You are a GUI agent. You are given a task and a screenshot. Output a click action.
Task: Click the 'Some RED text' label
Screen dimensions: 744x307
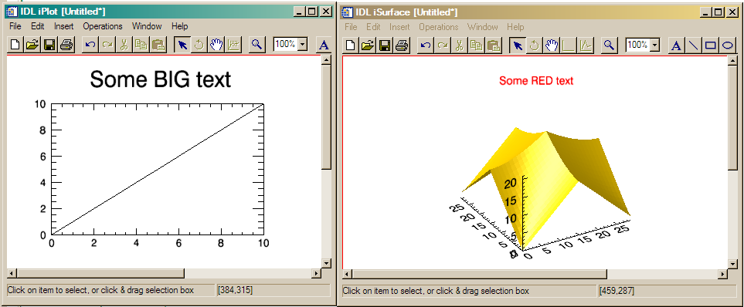(x=536, y=81)
